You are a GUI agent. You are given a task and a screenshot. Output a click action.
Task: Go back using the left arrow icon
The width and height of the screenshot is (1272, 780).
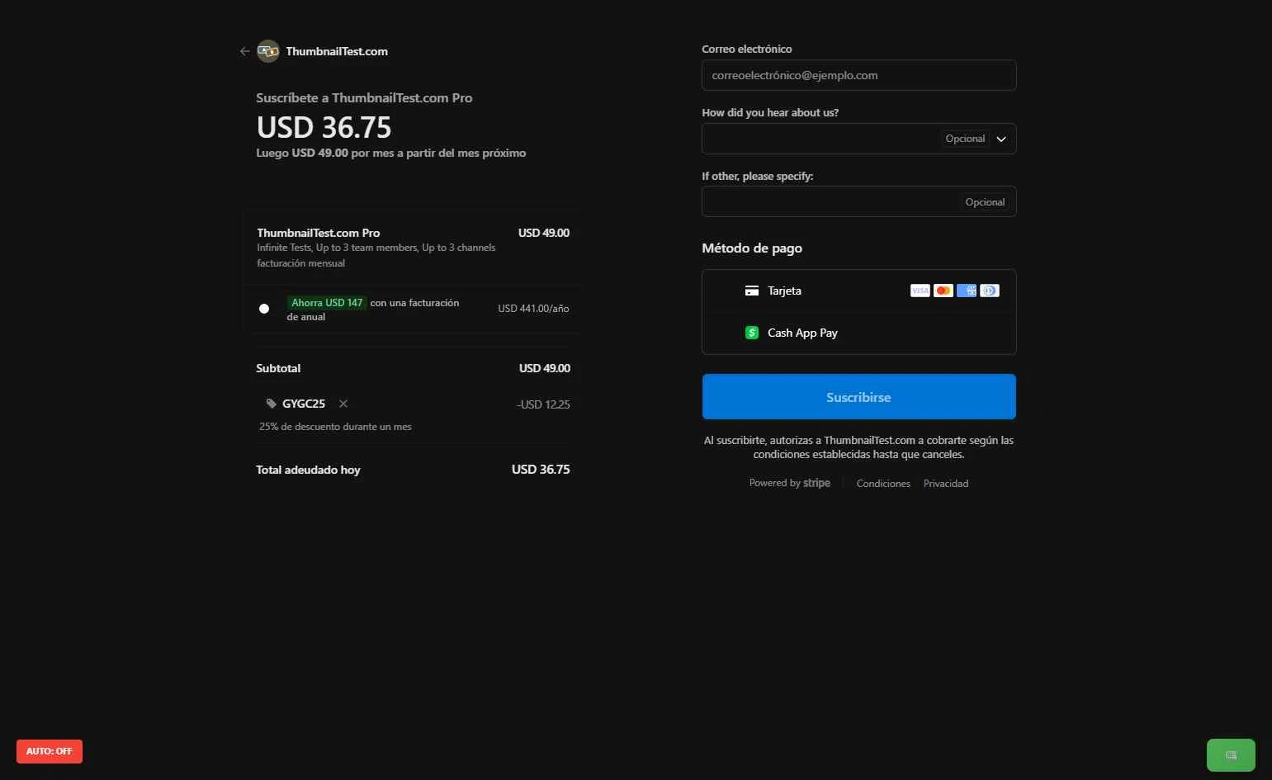[x=244, y=51]
